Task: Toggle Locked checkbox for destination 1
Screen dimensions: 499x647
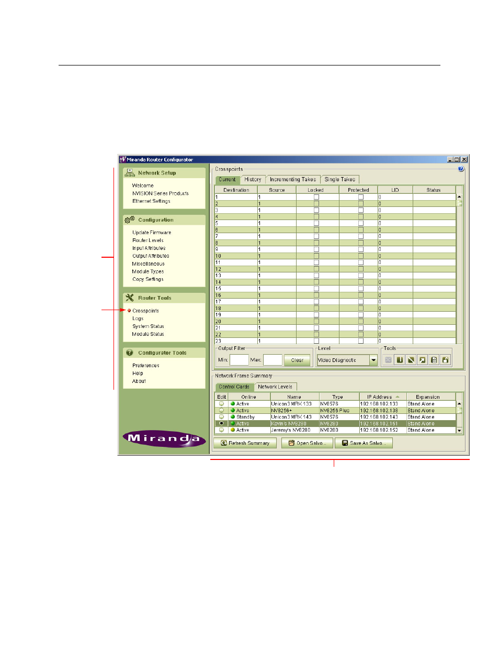Action: pyautogui.click(x=316, y=197)
